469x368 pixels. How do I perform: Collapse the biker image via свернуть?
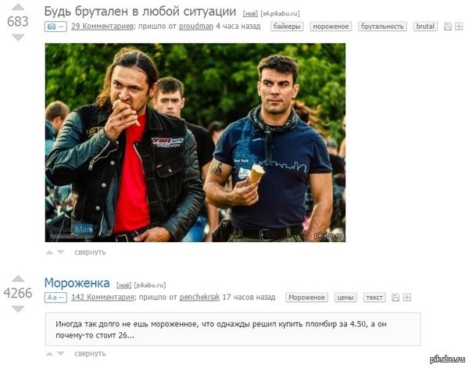[x=90, y=252]
